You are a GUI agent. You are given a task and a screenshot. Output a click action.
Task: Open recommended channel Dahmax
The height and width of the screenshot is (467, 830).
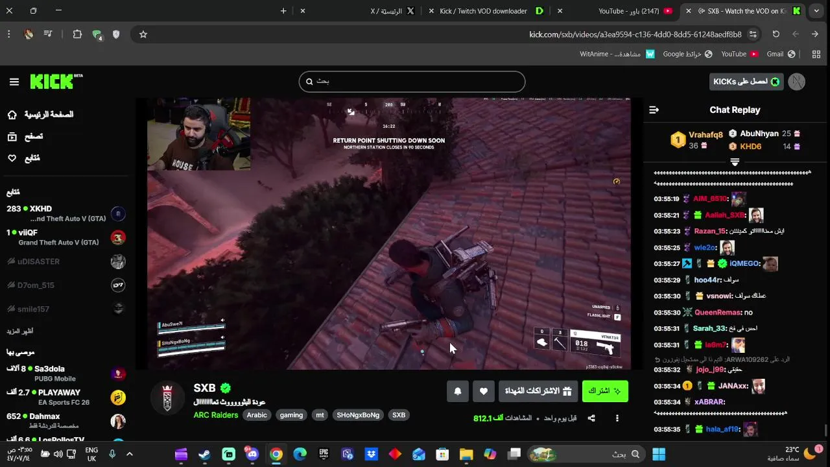65,421
